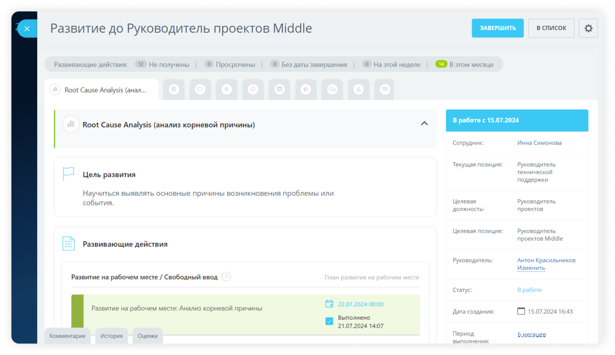Open the Комментарии bottom tab
615x355 pixels.
point(67,336)
